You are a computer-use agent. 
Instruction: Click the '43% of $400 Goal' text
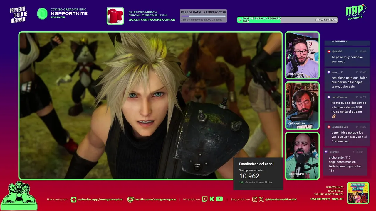pos(325,20)
